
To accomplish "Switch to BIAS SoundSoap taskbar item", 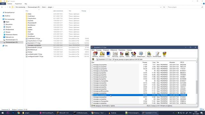I will coord(47,113).
